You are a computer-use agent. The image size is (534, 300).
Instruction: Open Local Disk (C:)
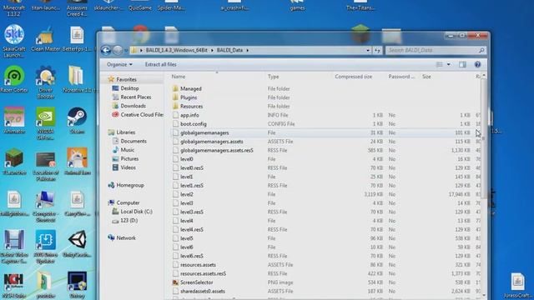[136, 212]
